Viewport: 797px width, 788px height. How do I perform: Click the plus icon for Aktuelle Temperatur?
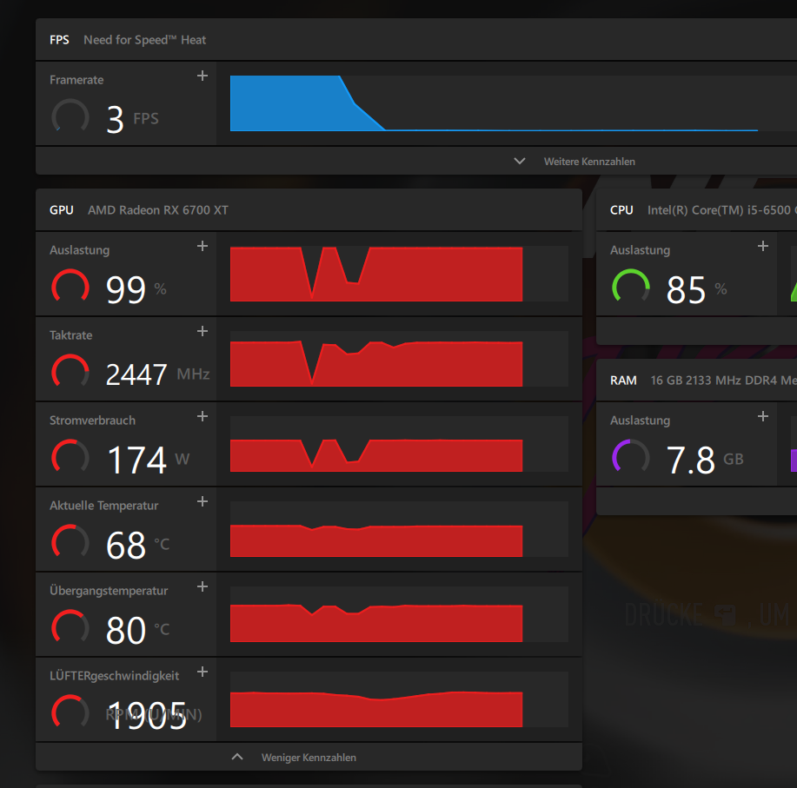coord(203,501)
